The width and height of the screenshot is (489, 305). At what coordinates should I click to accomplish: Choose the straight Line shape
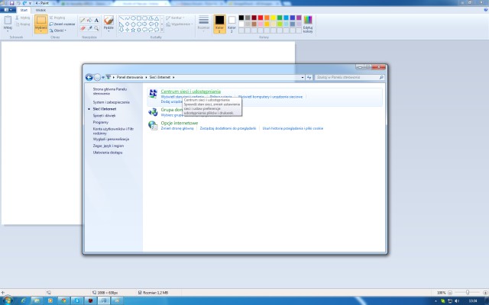click(x=121, y=18)
